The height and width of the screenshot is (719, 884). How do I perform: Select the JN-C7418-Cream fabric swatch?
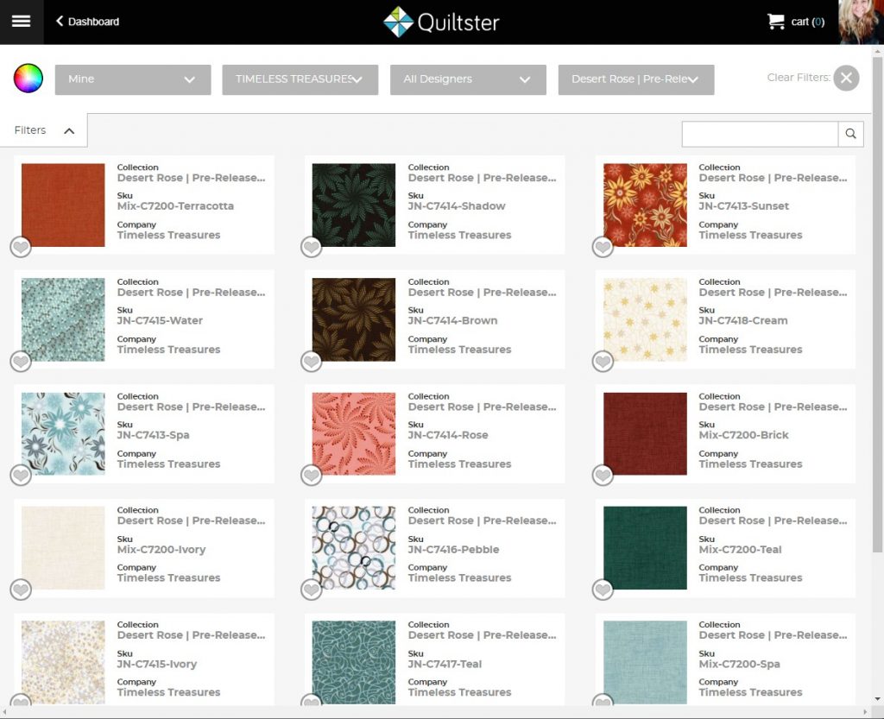point(645,319)
